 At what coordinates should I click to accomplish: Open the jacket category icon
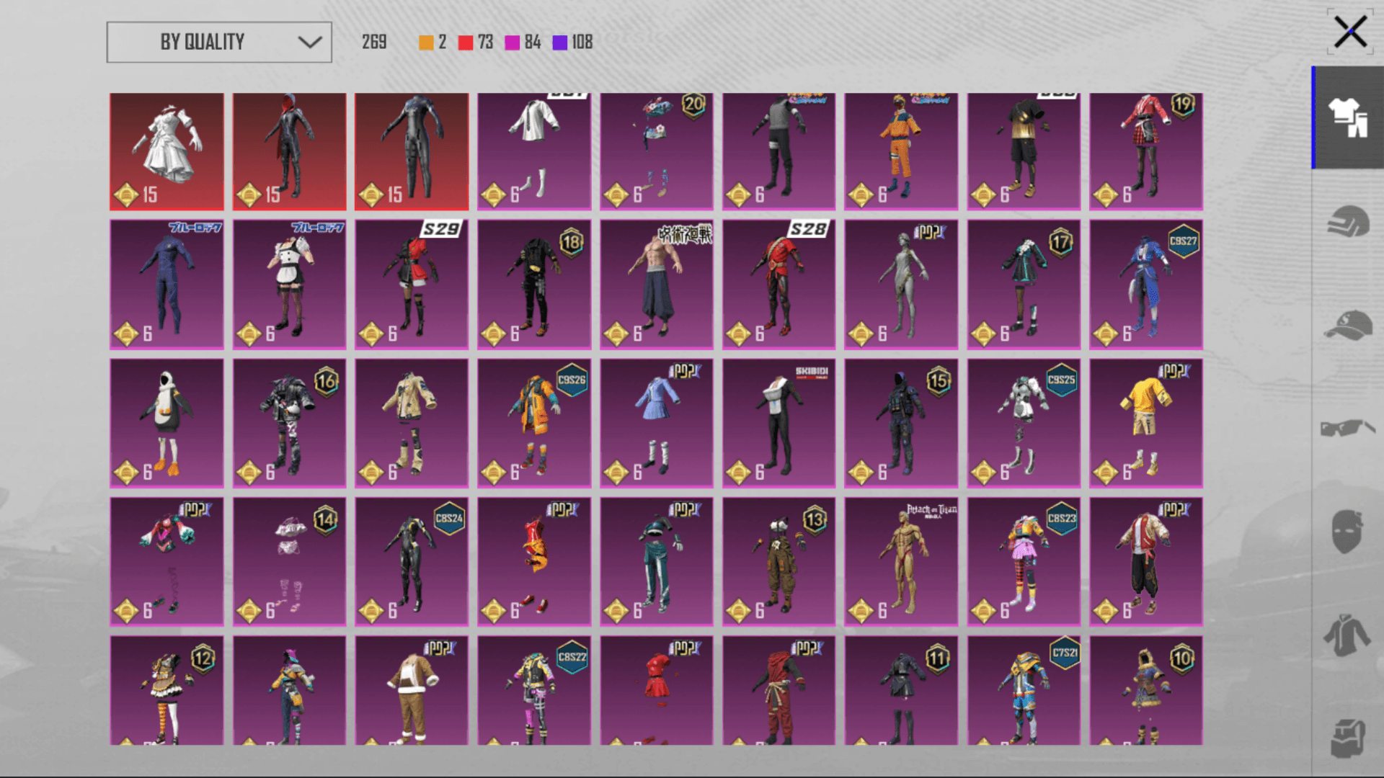click(1347, 635)
